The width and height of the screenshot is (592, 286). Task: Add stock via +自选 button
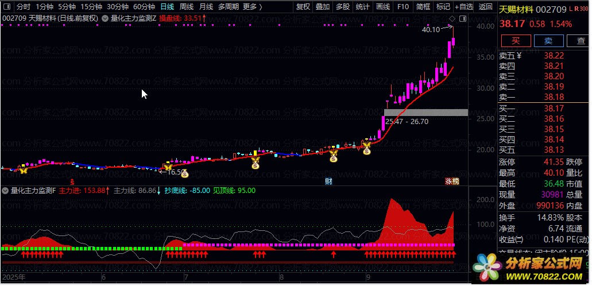tap(463, 7)
